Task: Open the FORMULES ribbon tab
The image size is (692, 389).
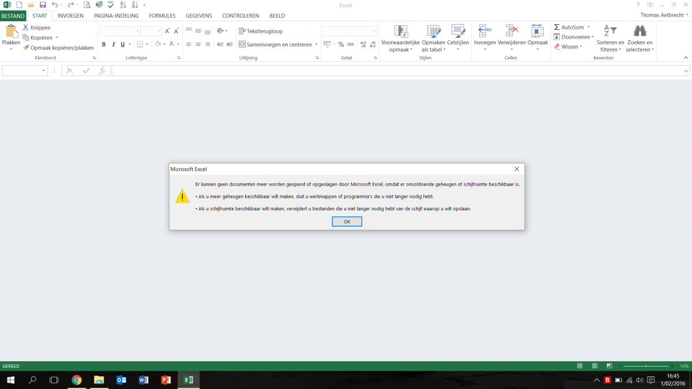Action: tap(162, 16)
